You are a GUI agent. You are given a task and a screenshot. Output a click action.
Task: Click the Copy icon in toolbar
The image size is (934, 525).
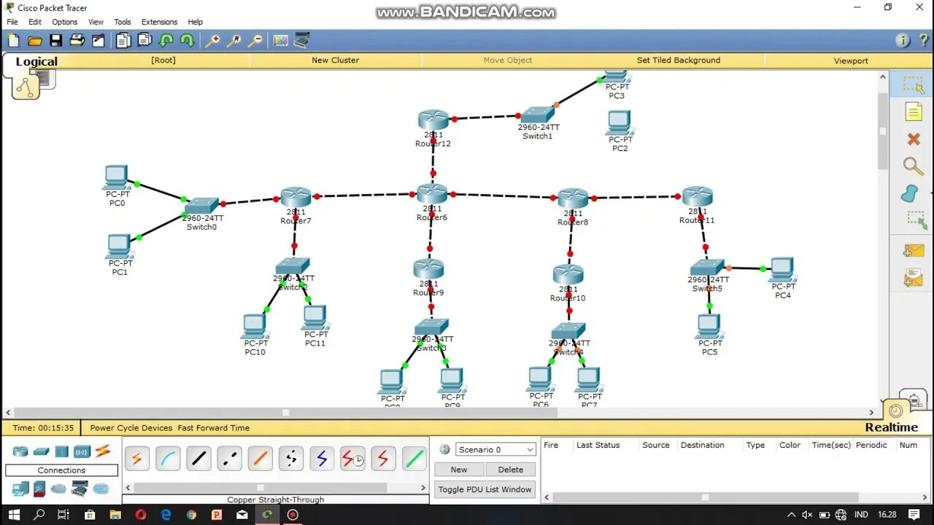(x=123, y=41)
